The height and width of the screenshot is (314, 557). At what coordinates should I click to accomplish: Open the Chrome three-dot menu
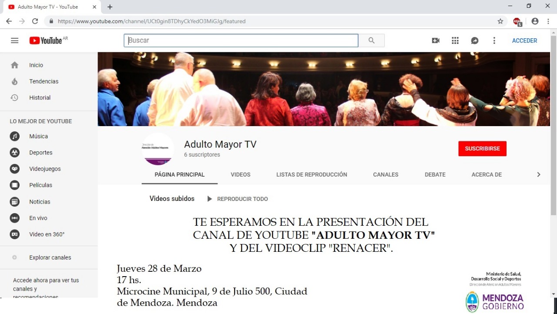(548, 21)
